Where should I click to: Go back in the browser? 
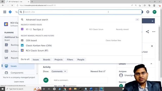coord(3,5)
